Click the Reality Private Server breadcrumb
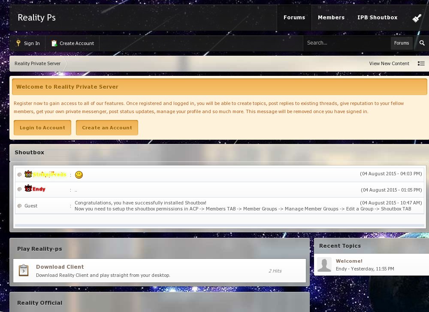 [x=37, y=63]
